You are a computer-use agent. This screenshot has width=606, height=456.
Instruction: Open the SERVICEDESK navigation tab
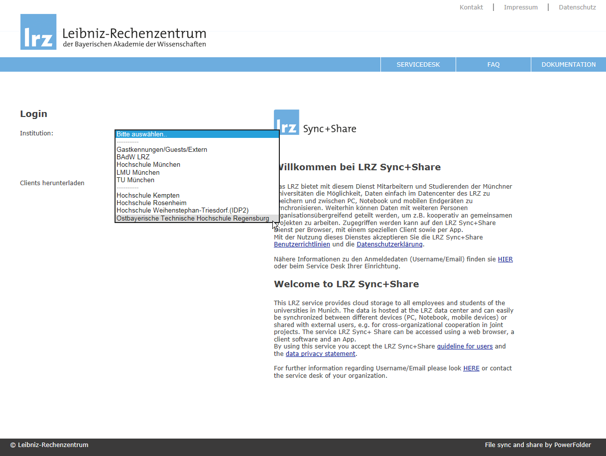[x=418, y=65]
